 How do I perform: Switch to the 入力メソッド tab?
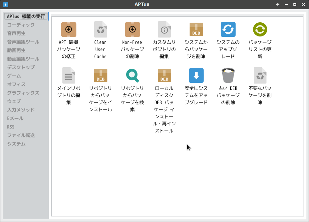(x=21, y=110)
